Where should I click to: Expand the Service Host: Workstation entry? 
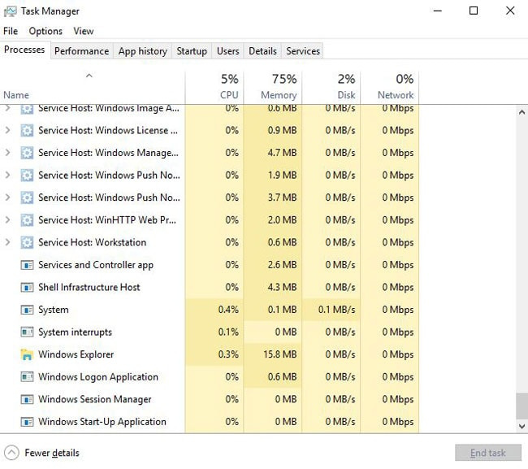(8, 242)
